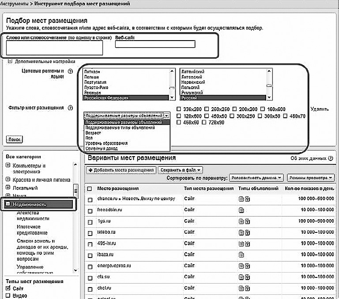The height and width of the screenshot is (299, 339).
Task: Open help icon beside Об этих данных
Action: click(x=331, y=158)
